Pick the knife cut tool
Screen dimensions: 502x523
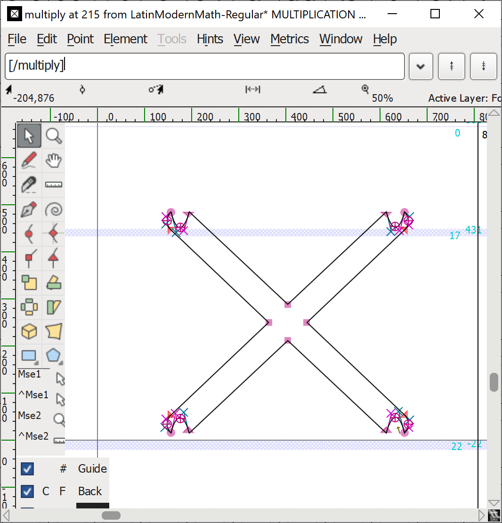pyautogui.click(x=29, y=185)
